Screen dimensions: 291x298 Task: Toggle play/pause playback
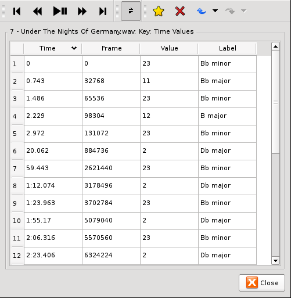coord(60,11)
